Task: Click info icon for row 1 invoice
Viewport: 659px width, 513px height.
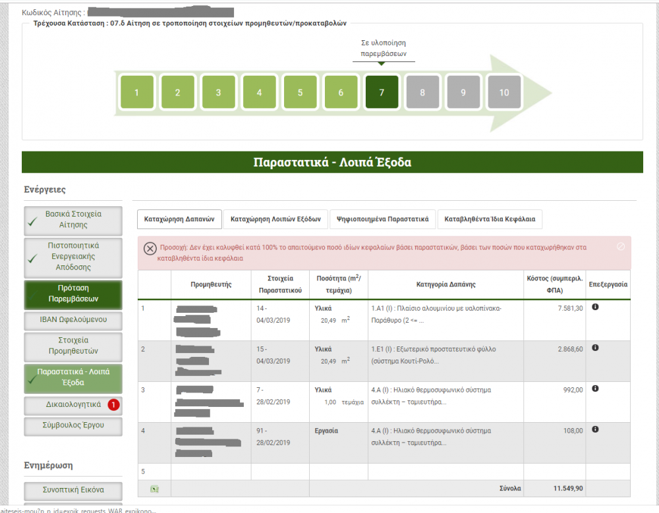Action: coord(595,307)
